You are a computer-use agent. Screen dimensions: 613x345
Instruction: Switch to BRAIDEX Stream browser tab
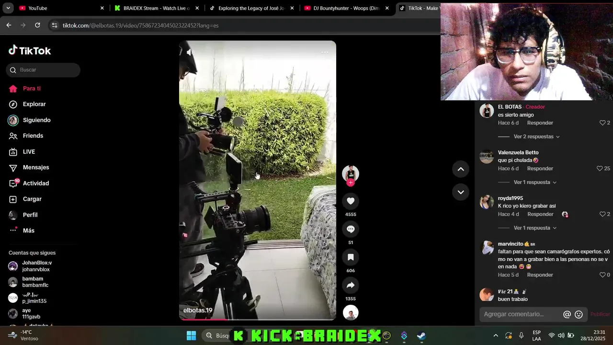(x=156, y=8)
